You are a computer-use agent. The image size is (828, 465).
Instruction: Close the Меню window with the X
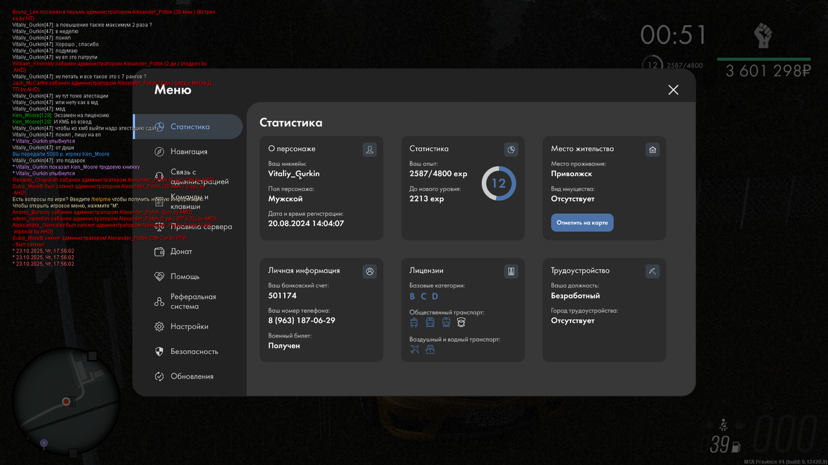click(673, 90)
